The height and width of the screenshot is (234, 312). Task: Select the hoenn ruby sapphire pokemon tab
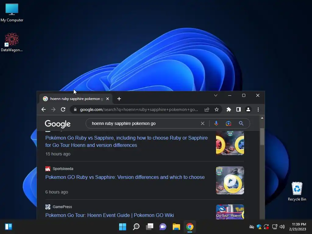point(76,99)
